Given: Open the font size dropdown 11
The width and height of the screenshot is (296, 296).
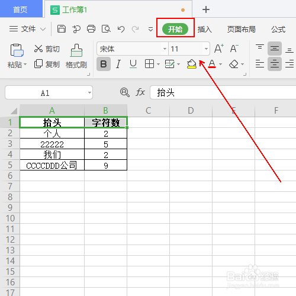Looking at the screenshot, I should pos(206,49).
